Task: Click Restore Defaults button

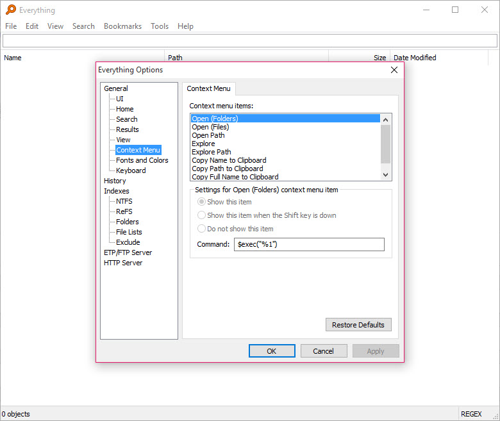Action: tap(358, 325)
